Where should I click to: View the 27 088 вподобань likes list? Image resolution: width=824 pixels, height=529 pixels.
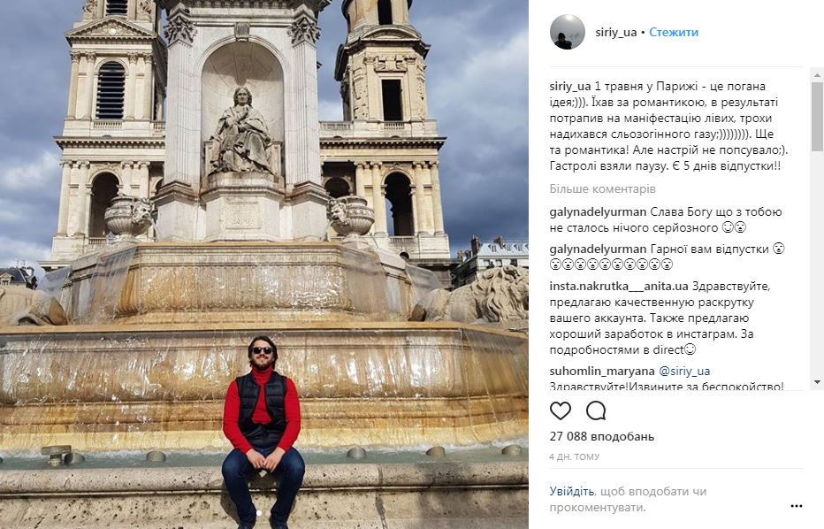(602, 436)
